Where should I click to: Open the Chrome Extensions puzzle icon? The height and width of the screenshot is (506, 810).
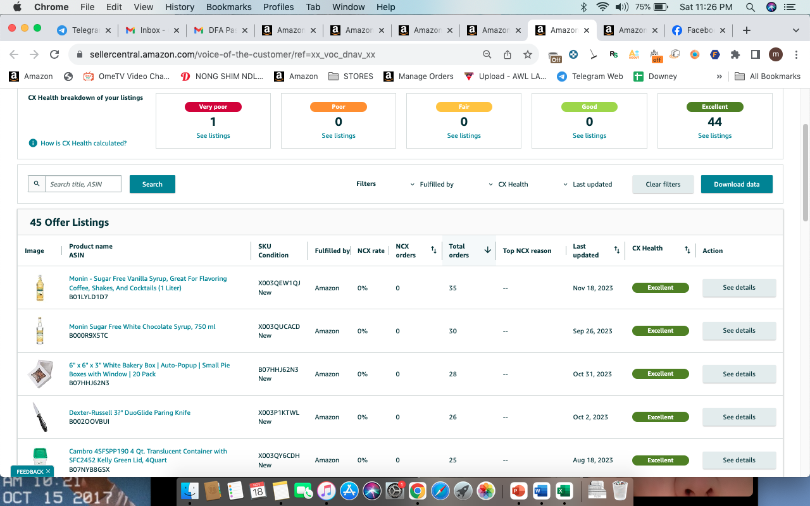pos(735,54)
